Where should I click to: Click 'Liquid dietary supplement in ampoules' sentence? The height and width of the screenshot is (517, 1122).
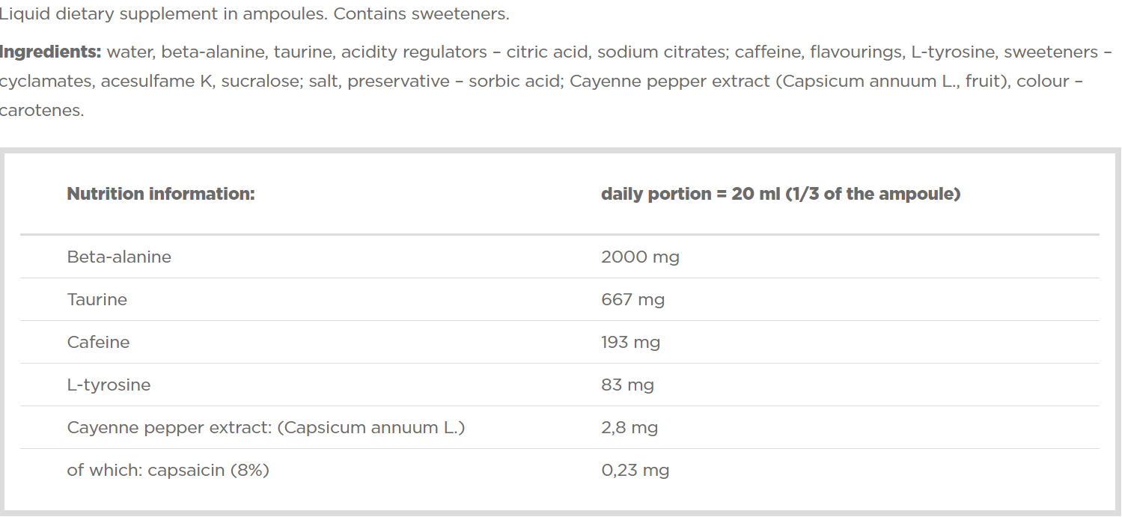pos(165,14)
